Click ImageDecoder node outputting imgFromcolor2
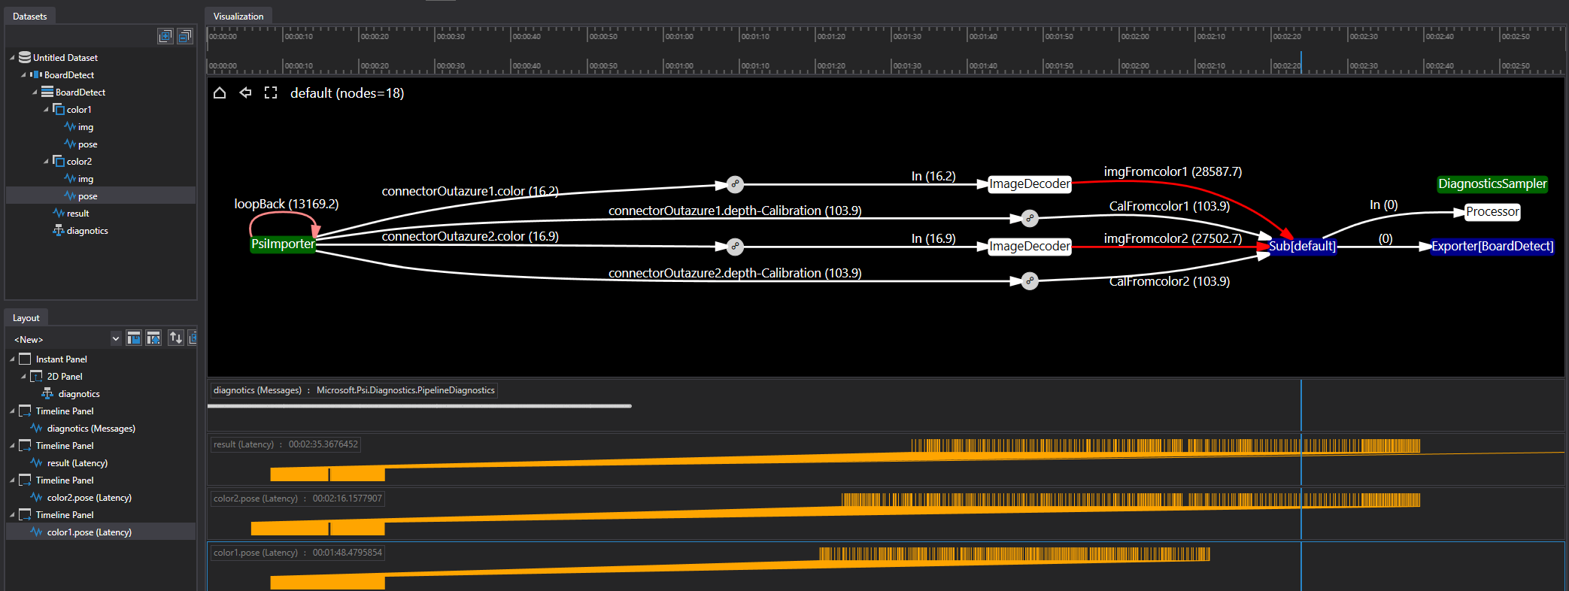The image size is (1569, 591). (1030, 247)
